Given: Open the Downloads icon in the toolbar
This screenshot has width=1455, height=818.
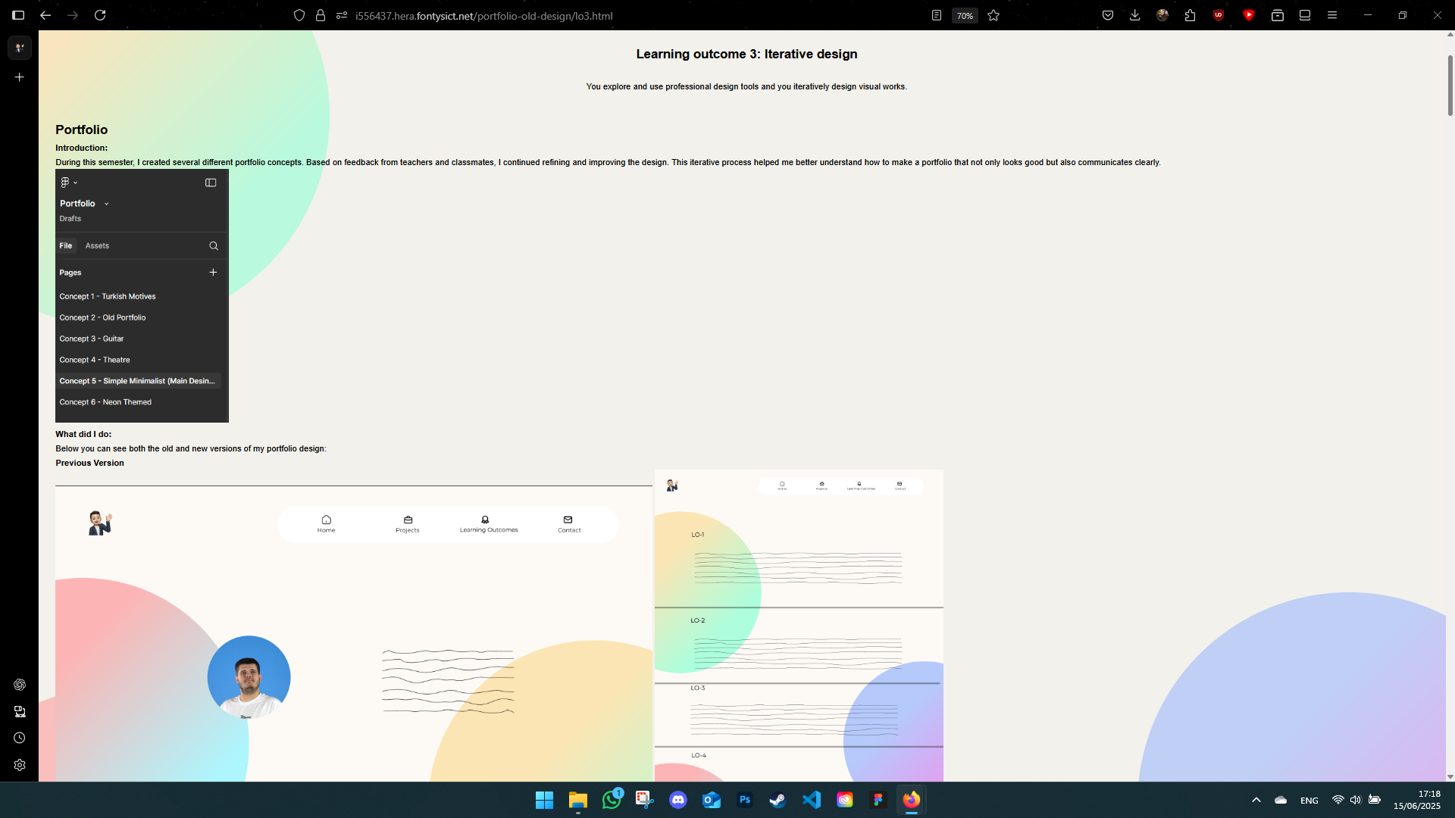Looking at the screenshot, I should (x=1134, y=15).
